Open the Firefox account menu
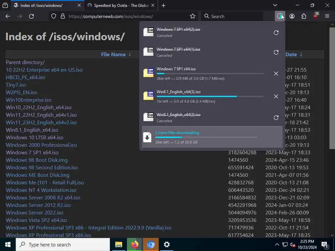 [292, 16]
